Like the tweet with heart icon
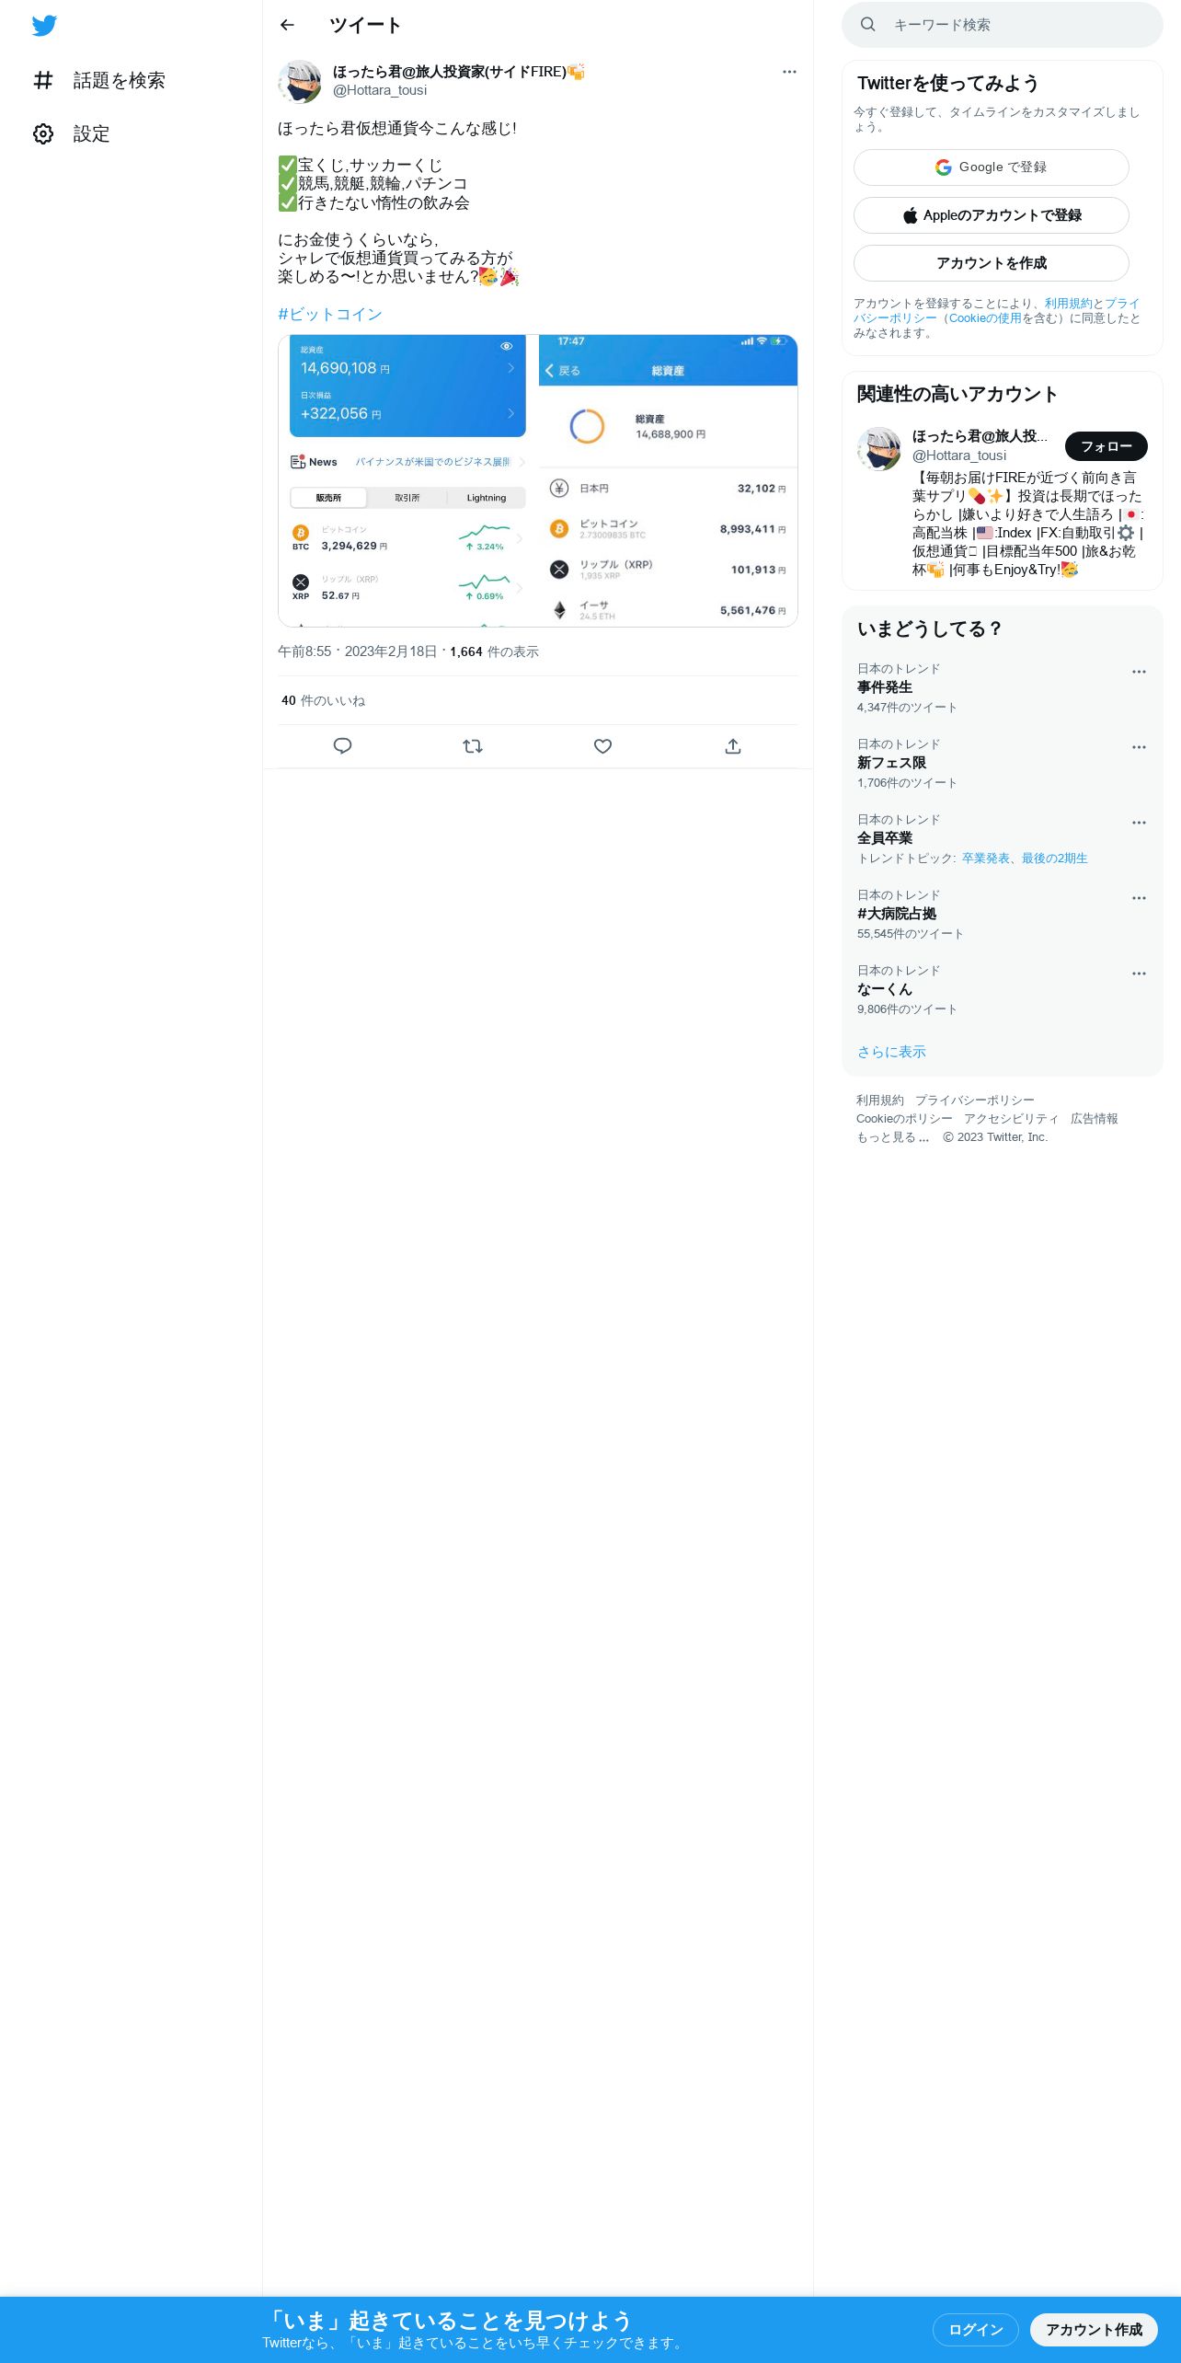1181x2363 pixels. (x=602, y=746)
